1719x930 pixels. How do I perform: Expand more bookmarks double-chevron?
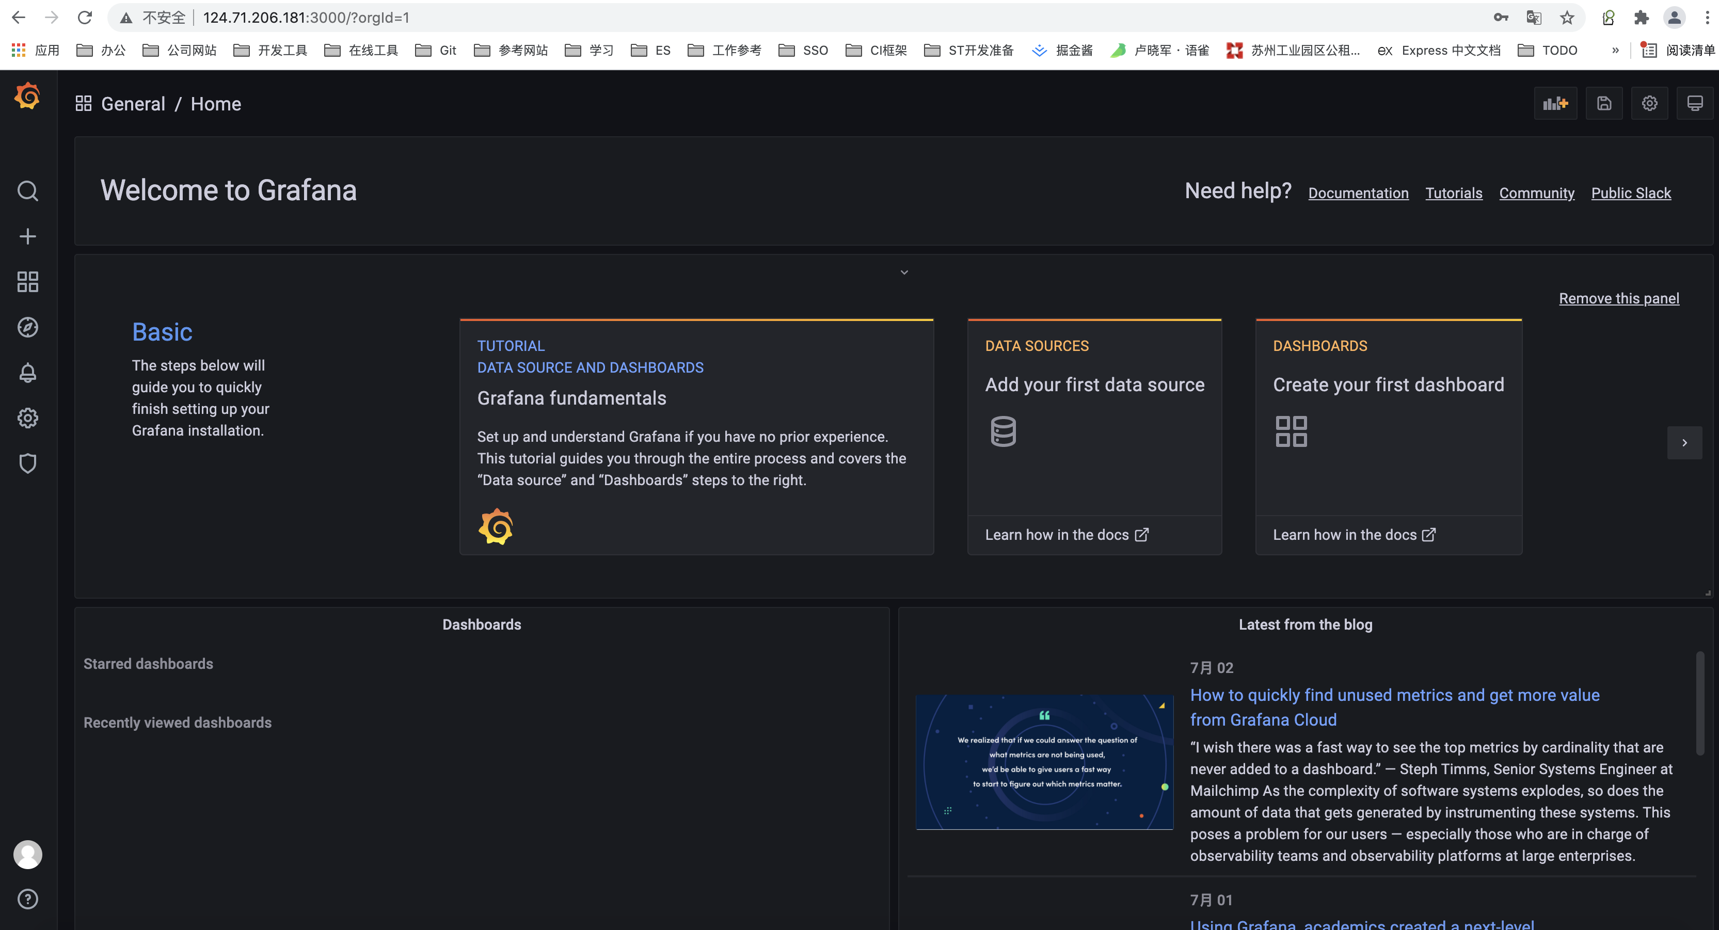1615,50
